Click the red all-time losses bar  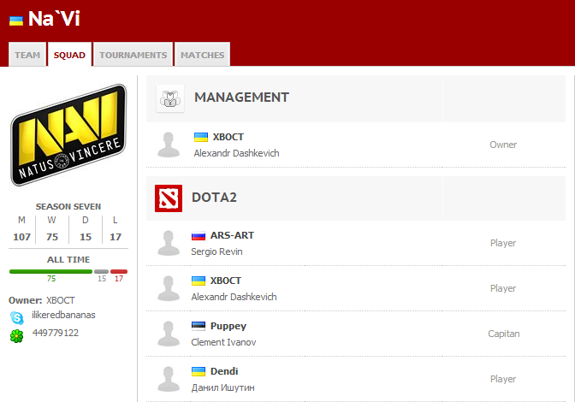tap(119, 271)
